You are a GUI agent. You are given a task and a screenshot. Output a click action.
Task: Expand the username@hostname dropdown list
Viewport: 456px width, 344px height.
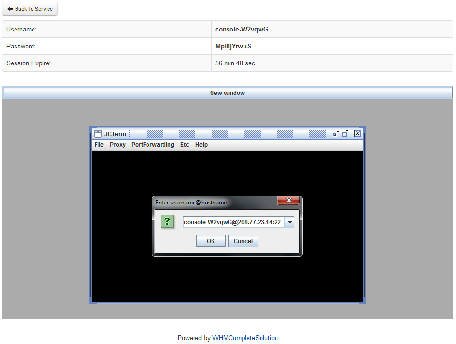(x=290, y=222)
